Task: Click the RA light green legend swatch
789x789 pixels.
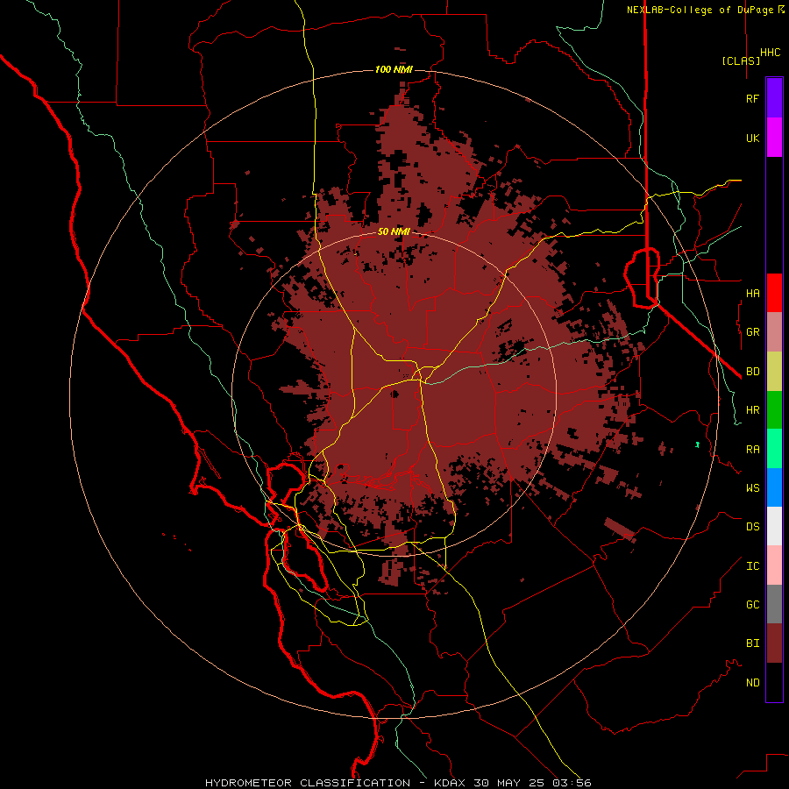Action: 774,449
